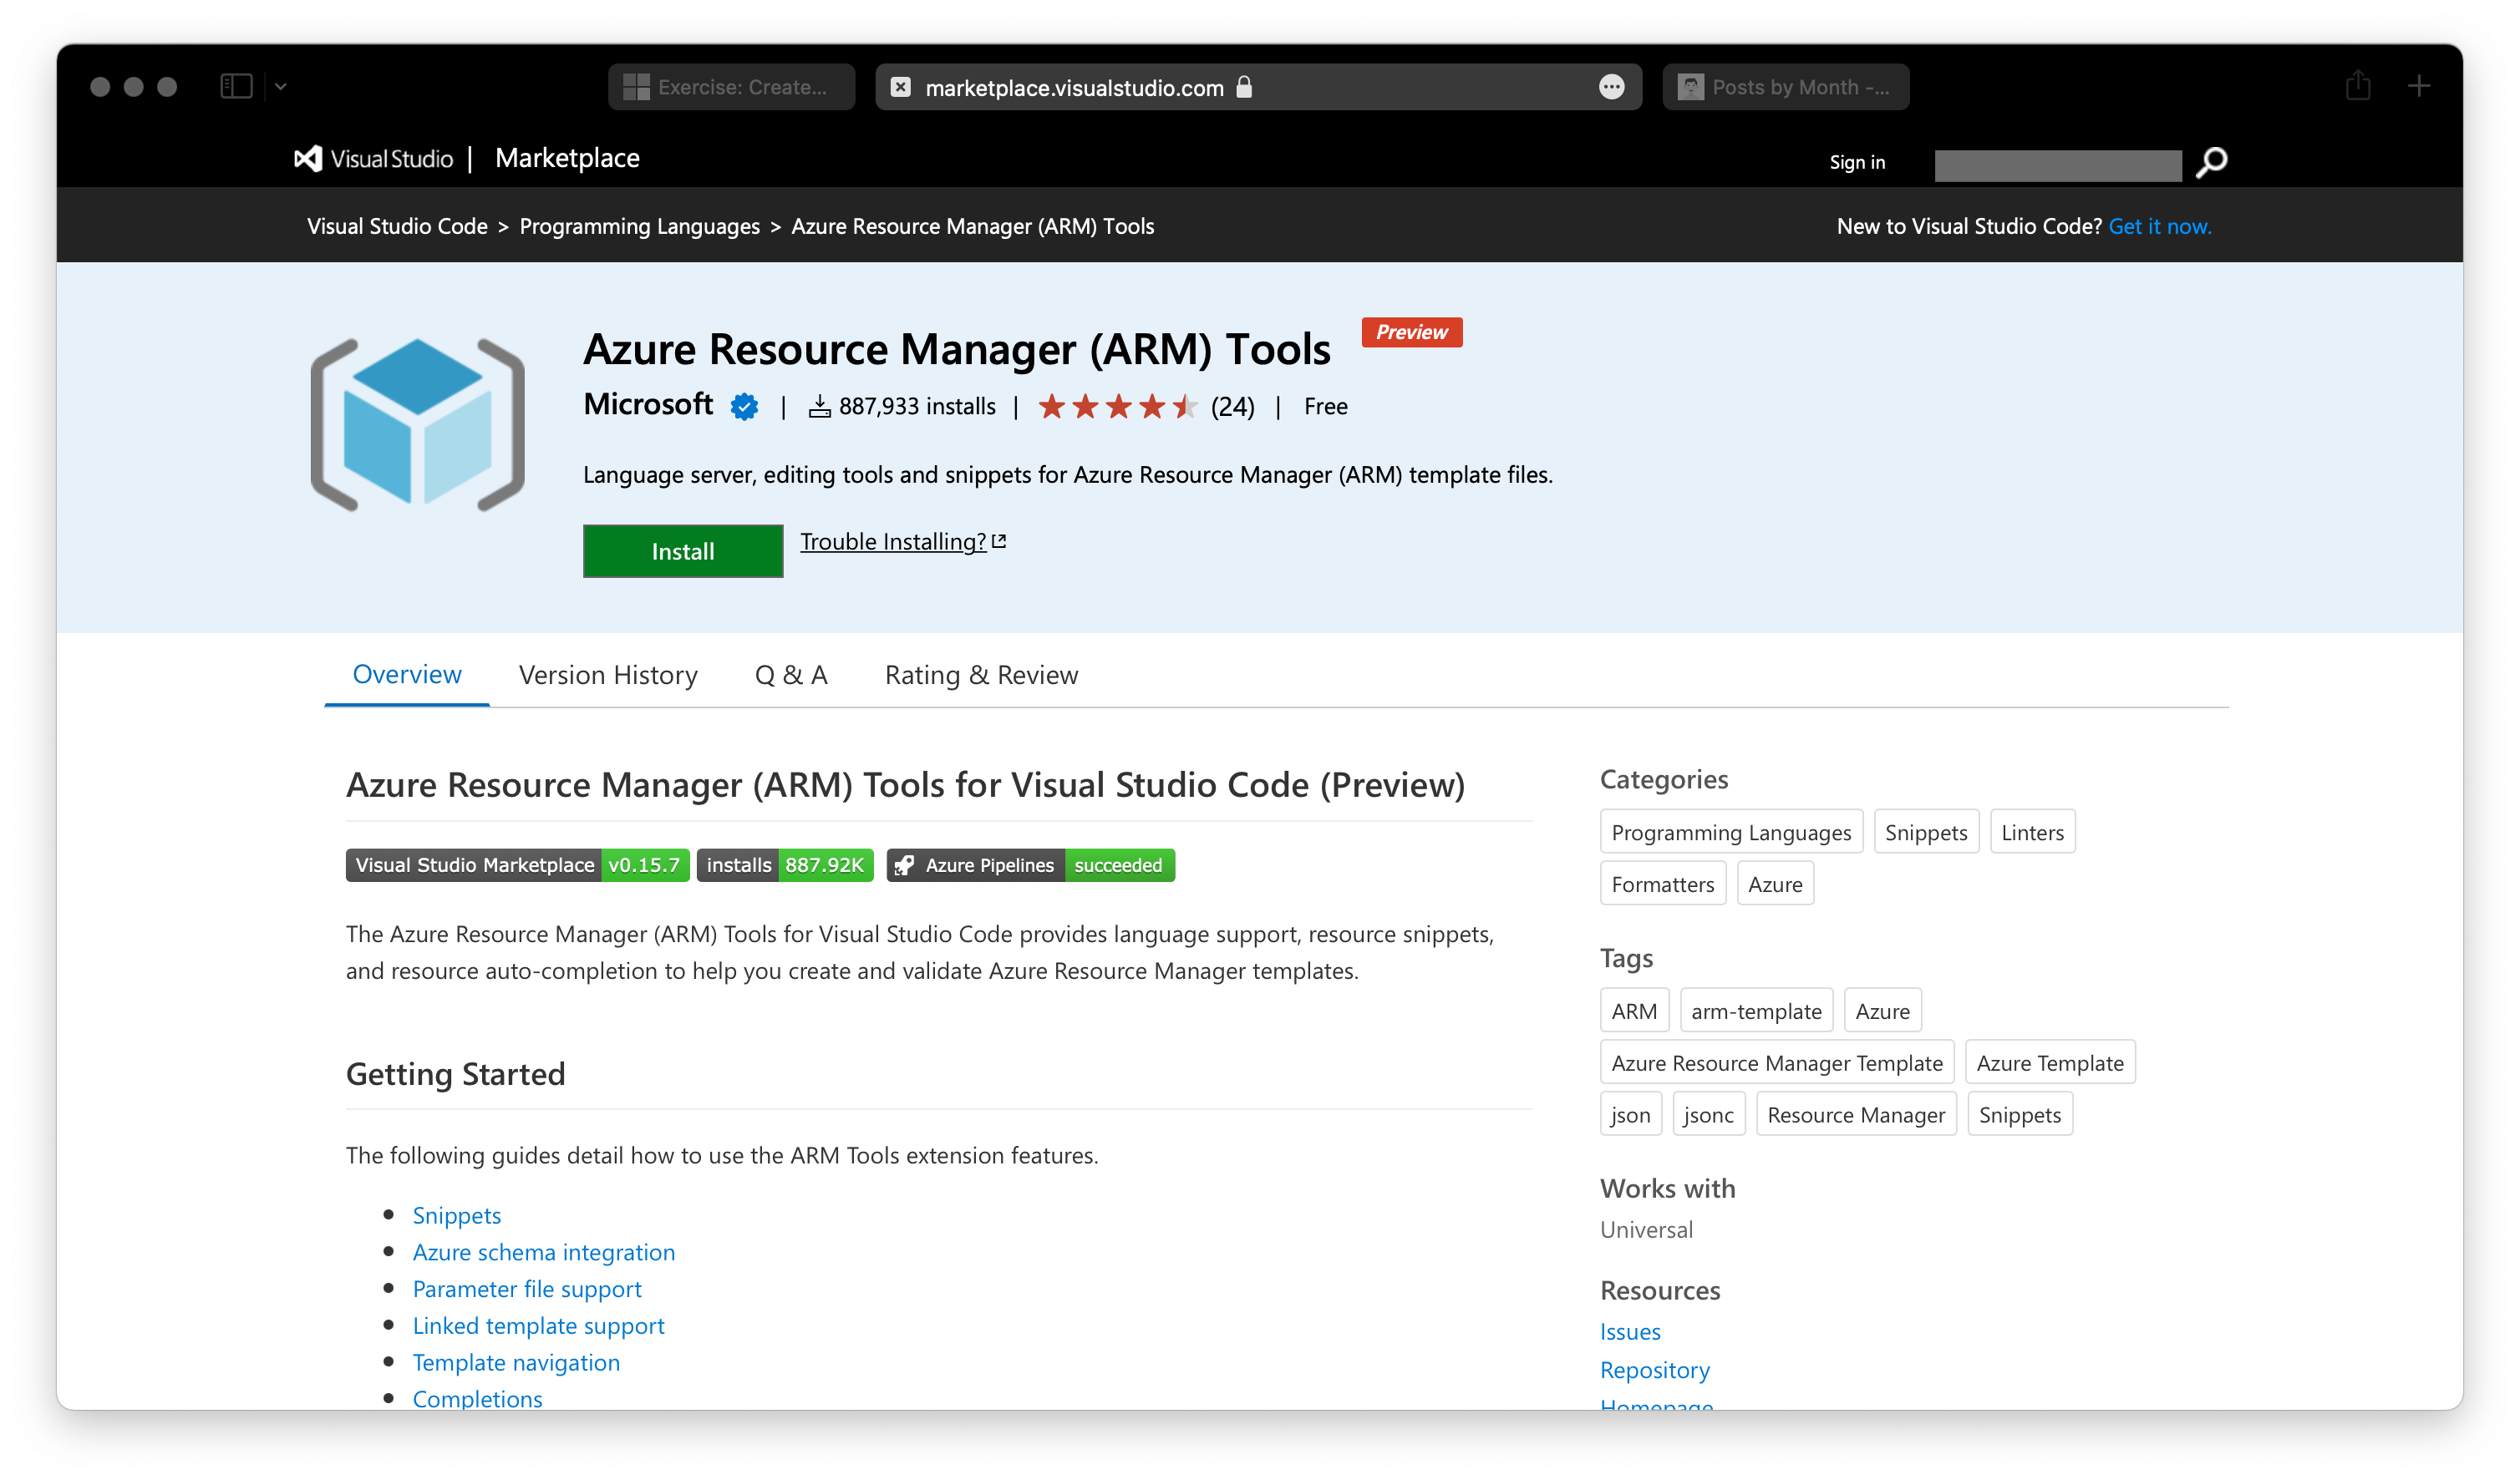Close marketplace tab via X favicon
Viewport: 2520px width, 1480px height.
900,88
